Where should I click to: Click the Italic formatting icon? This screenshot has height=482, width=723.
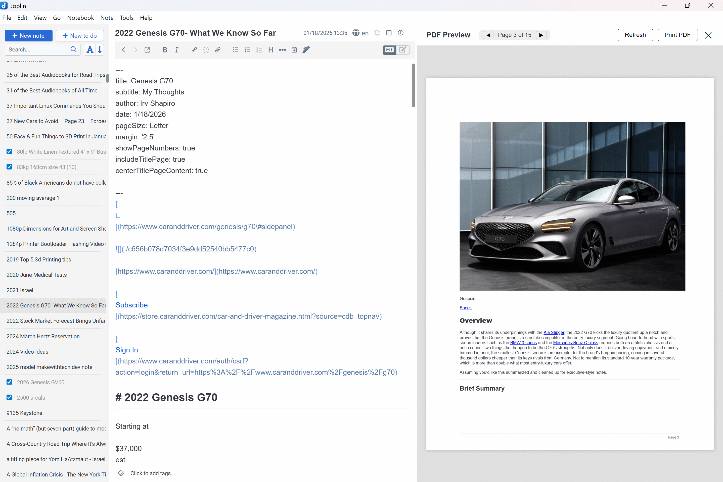coord(176,50)
